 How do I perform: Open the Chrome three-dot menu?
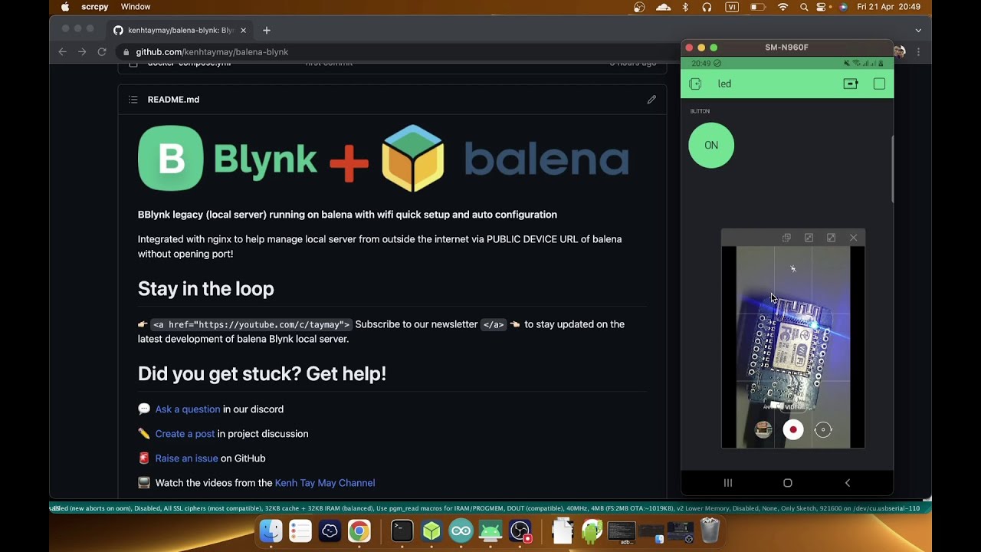pyautogui.click(x=918, y=52)
